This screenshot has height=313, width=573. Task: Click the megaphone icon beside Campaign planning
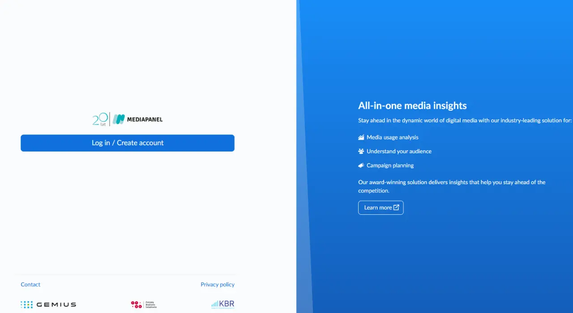pyautogui.click(x=361, y=165)
